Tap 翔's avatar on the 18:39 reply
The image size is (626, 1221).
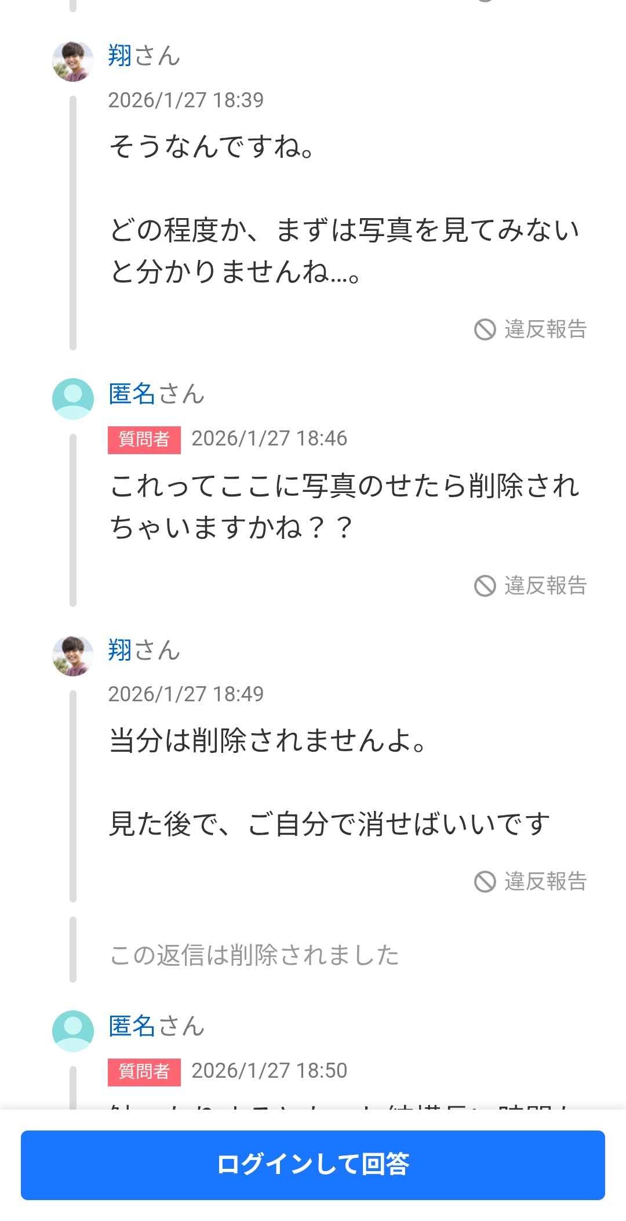(x=73, y=61)
